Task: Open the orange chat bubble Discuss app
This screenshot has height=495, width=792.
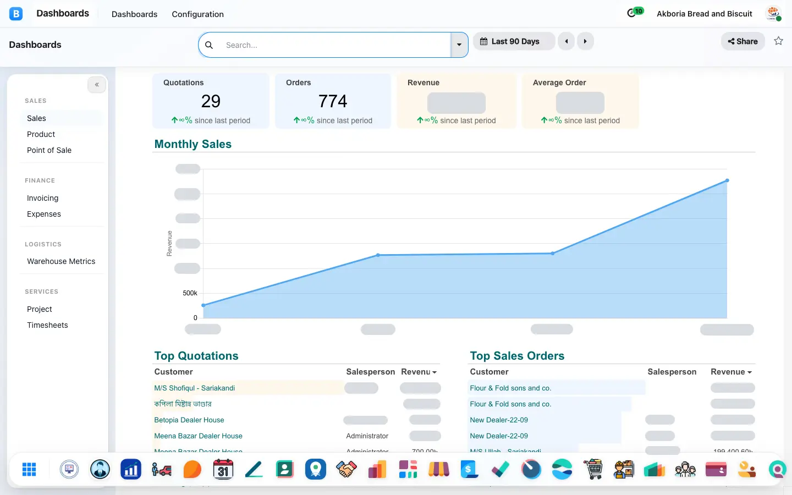Action: click(192, 469)
